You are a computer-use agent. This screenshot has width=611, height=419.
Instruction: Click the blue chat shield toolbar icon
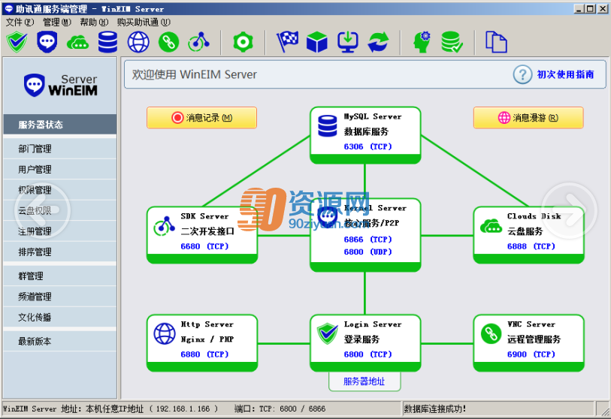(47, 42)
